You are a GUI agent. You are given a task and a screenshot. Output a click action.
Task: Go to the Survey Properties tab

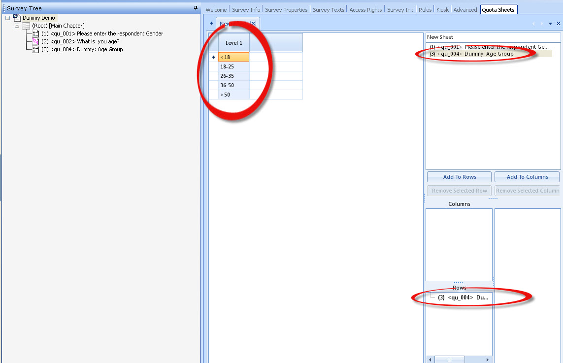(x=286, y=10)
